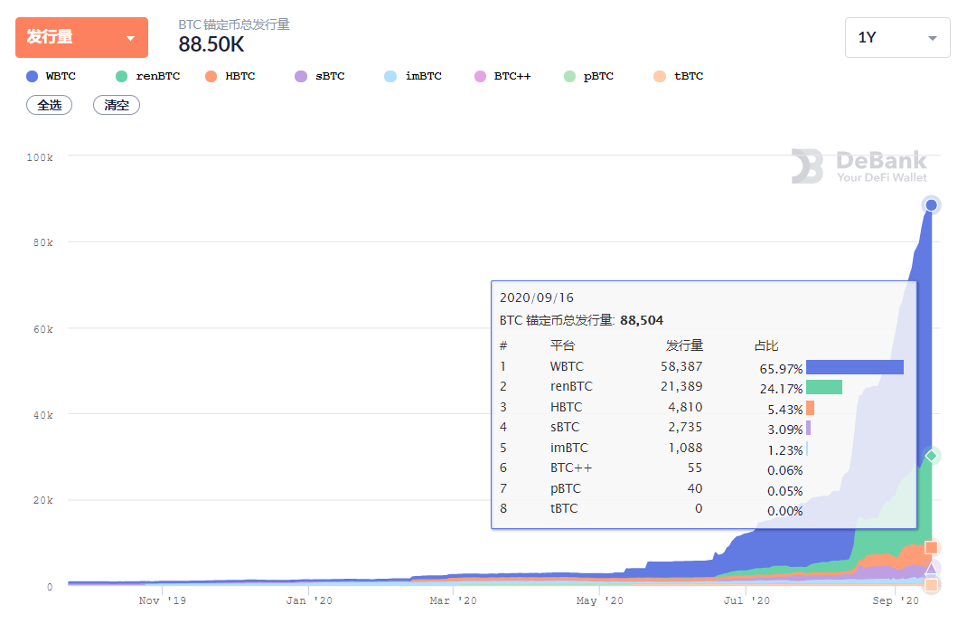Image resolution: width=967 pixels, height=633 pixels.
Task: Toggle HBTC series in legend
Action: (230, 76)
